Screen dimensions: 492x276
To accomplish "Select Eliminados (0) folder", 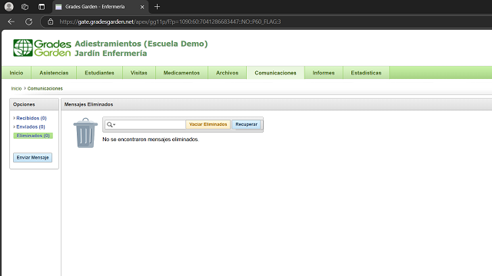I will [33, 136].
